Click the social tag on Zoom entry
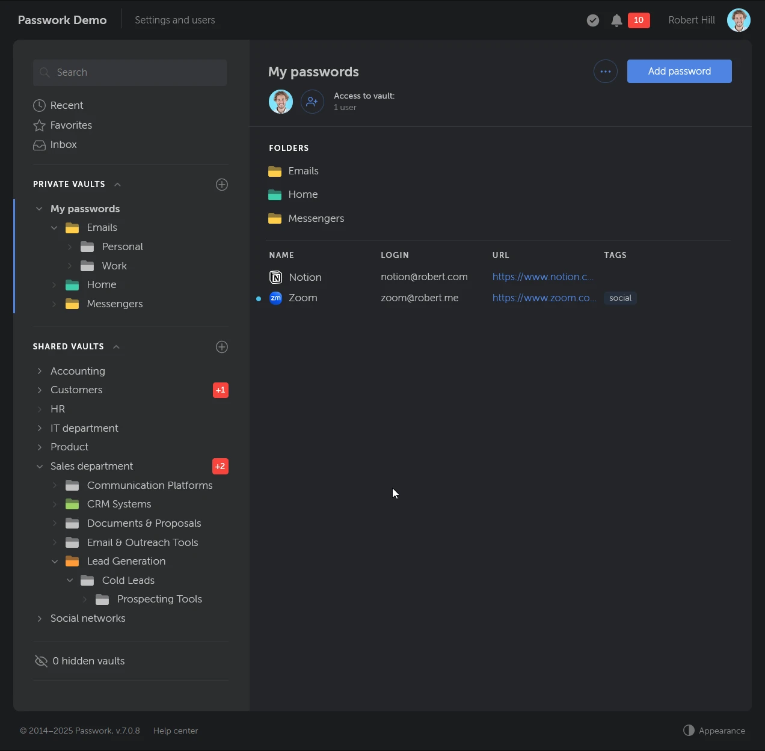 pyautogui.click(x=619, y=298)
